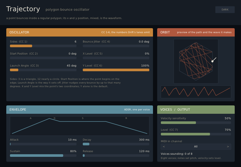
Task: Click the Sides value '6'
Action: [75, 42]
